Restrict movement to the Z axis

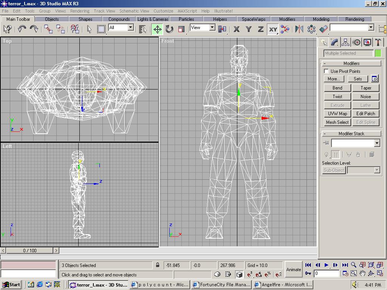tap(260, 29)
